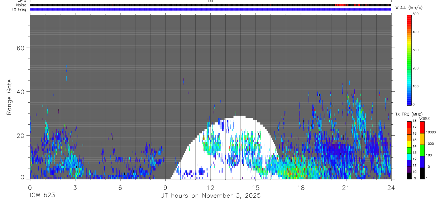Image resolution: width=440 pixels, height=203 pixels.
Task: Click the 13 MHz label on TX scale
Action: click(415, 153)
